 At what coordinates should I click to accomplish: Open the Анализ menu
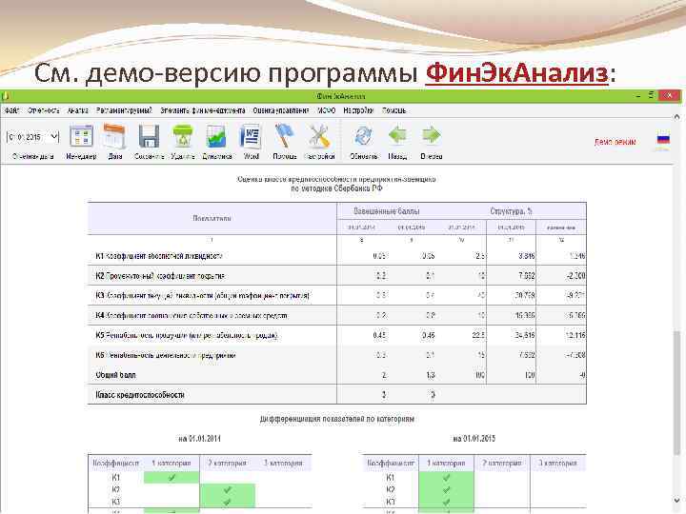coord(78,110)
